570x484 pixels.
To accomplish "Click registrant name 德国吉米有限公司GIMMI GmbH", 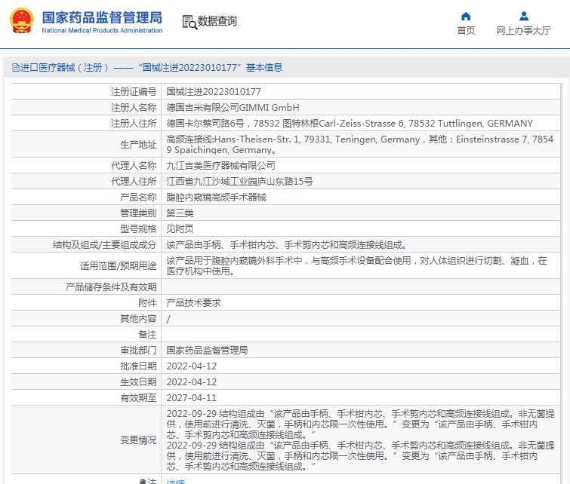I will [233, 108].
